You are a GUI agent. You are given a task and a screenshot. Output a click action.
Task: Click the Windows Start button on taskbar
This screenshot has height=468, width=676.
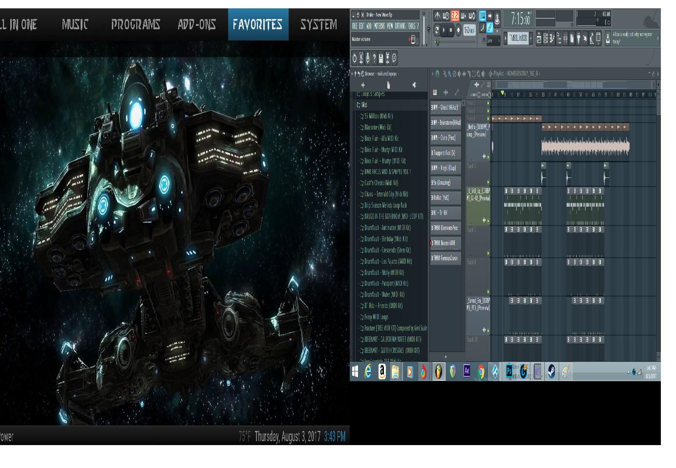[x=356, y=372]
